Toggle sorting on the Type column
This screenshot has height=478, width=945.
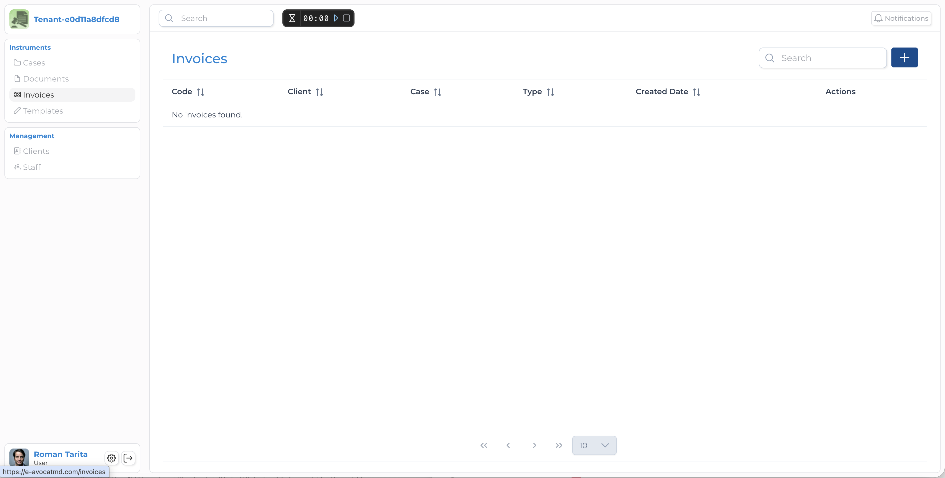[x=550, y=92]
